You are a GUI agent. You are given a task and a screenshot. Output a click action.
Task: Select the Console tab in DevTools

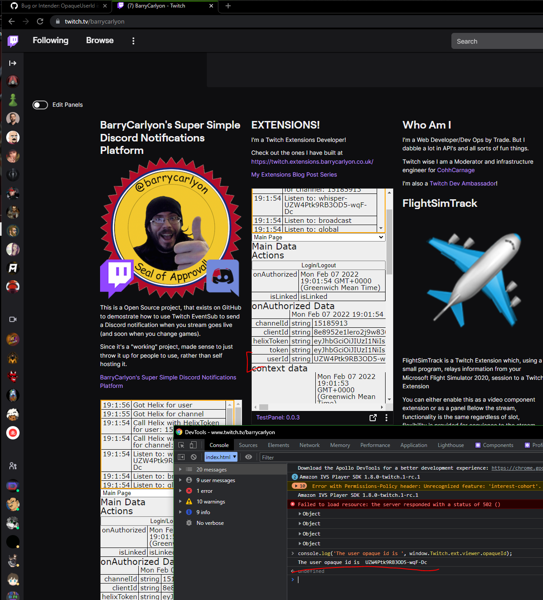click(219, 445)
